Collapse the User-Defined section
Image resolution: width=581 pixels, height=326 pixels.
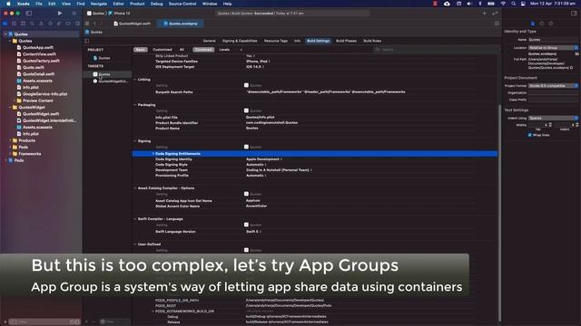tap(135, 244)
